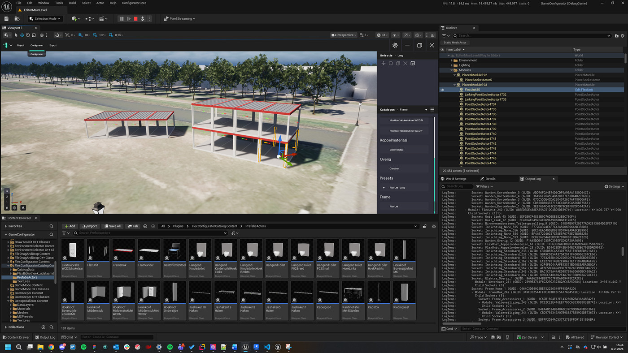
Task: Click Configureren in the configurator menu
Action: (37, 45)
